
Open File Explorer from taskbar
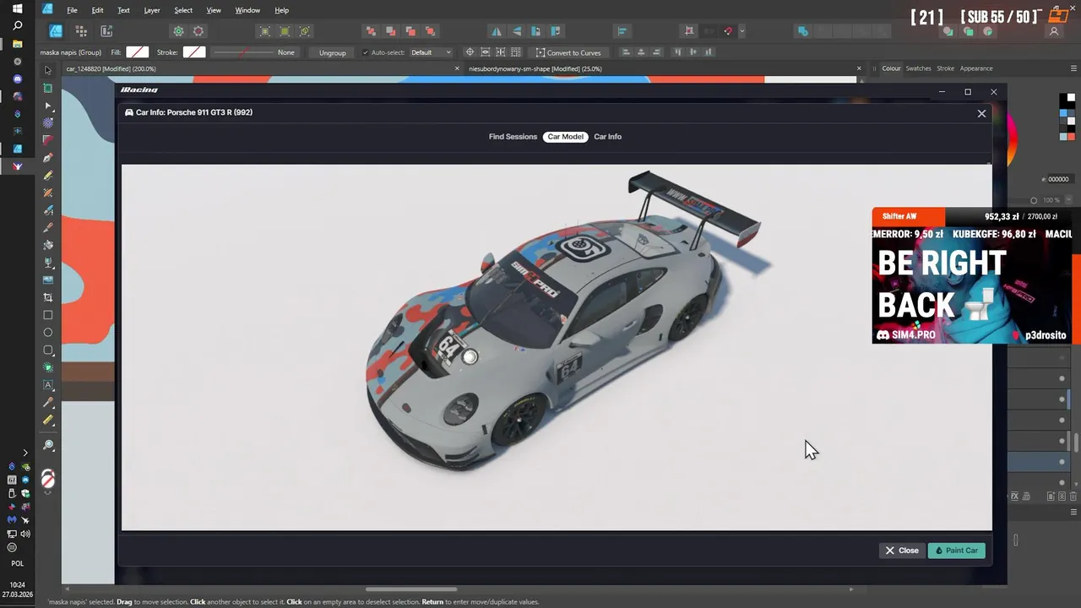click(17, 44)
